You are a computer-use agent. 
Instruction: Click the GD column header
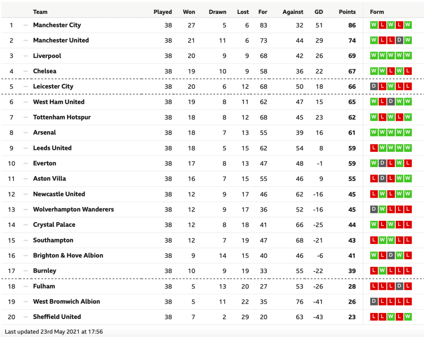pos(318,12)
